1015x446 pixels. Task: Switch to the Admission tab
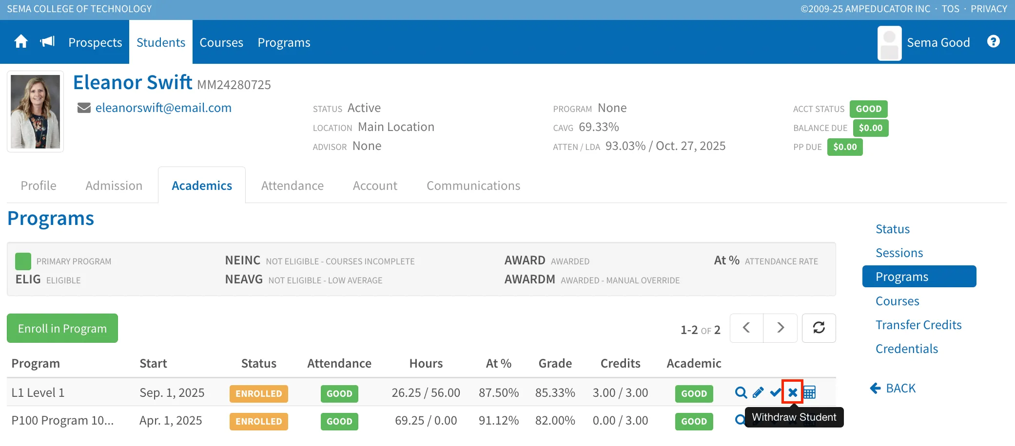[114, 186]
